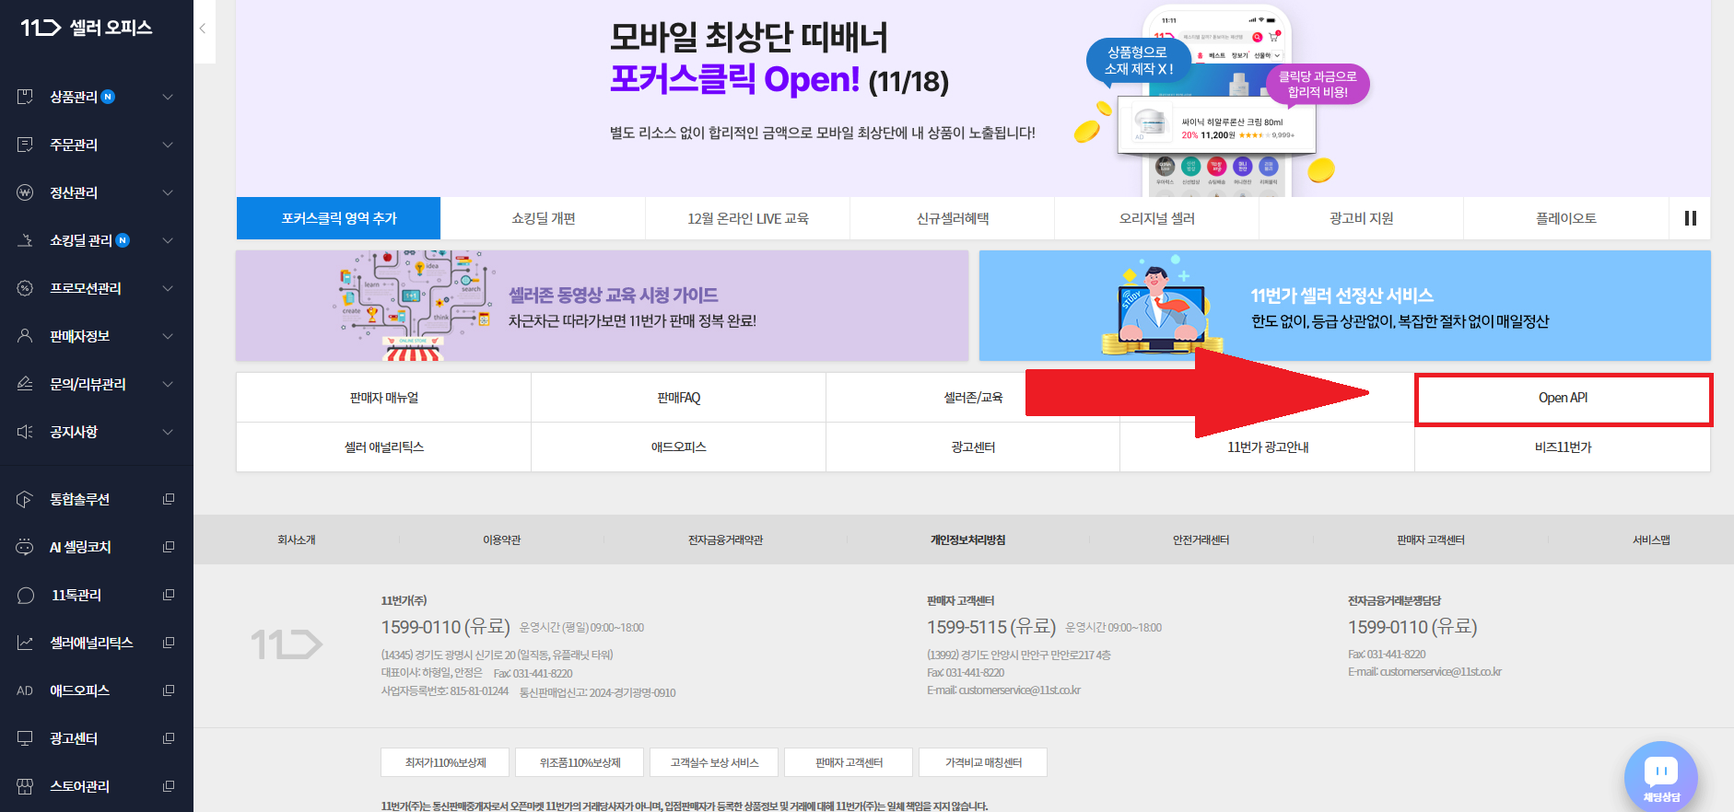Click the 11번가 광고안내 quick link
Screen dimensions: 1734x812
[x=1268, y=447]
